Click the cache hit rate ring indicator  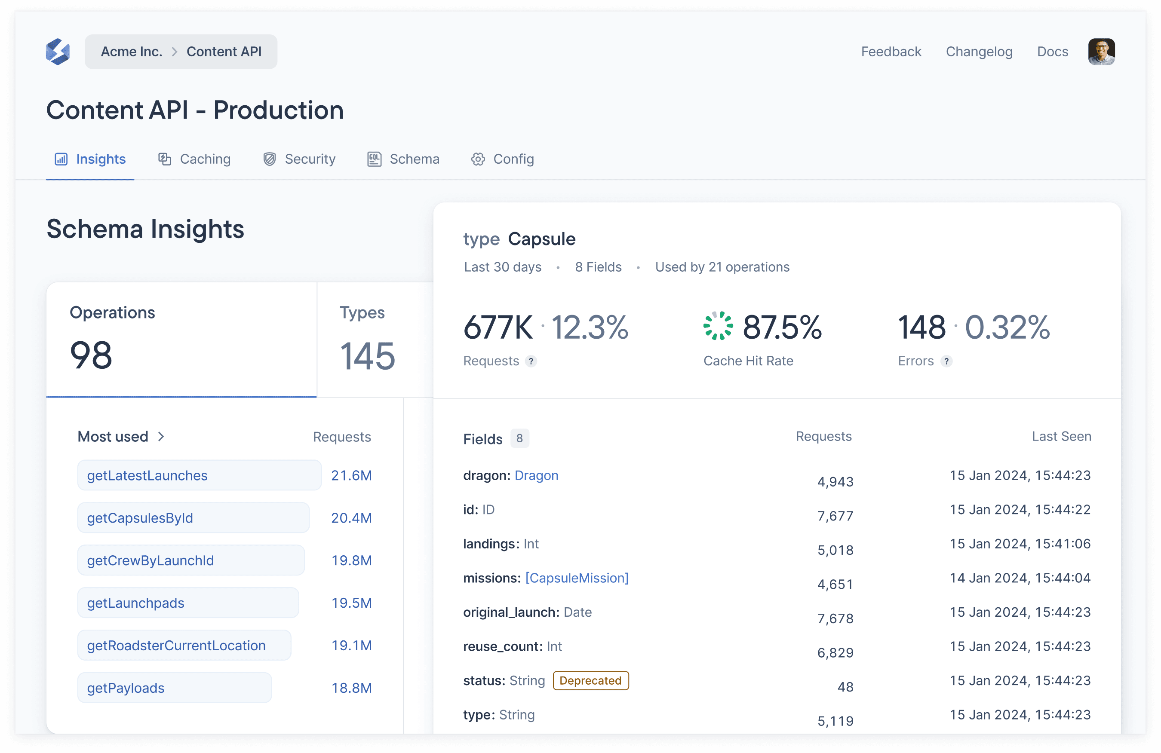(718, 326)
